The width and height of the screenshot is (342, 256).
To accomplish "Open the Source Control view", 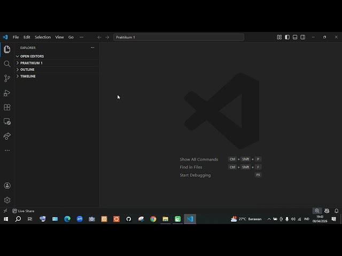I will [7, 78].
